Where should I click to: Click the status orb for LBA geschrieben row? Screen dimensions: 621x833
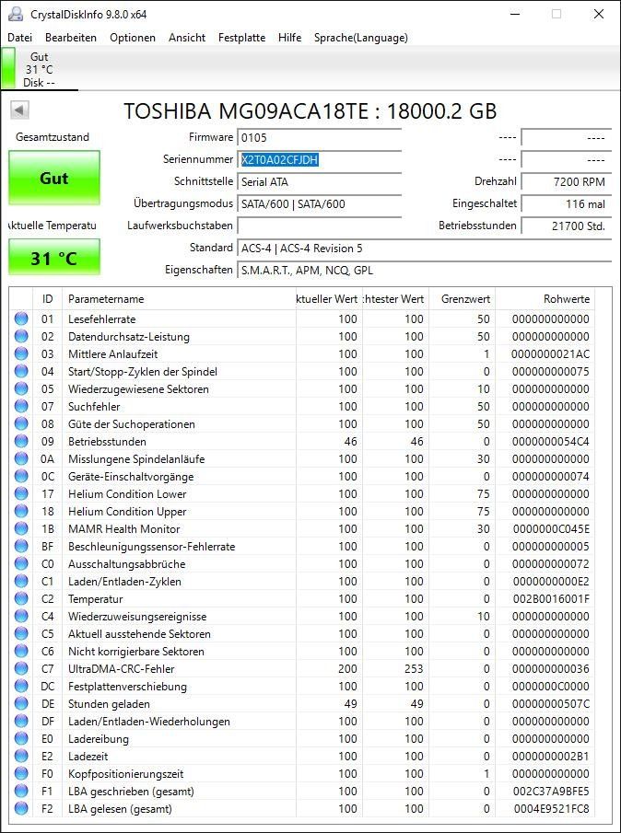point(21,792)
